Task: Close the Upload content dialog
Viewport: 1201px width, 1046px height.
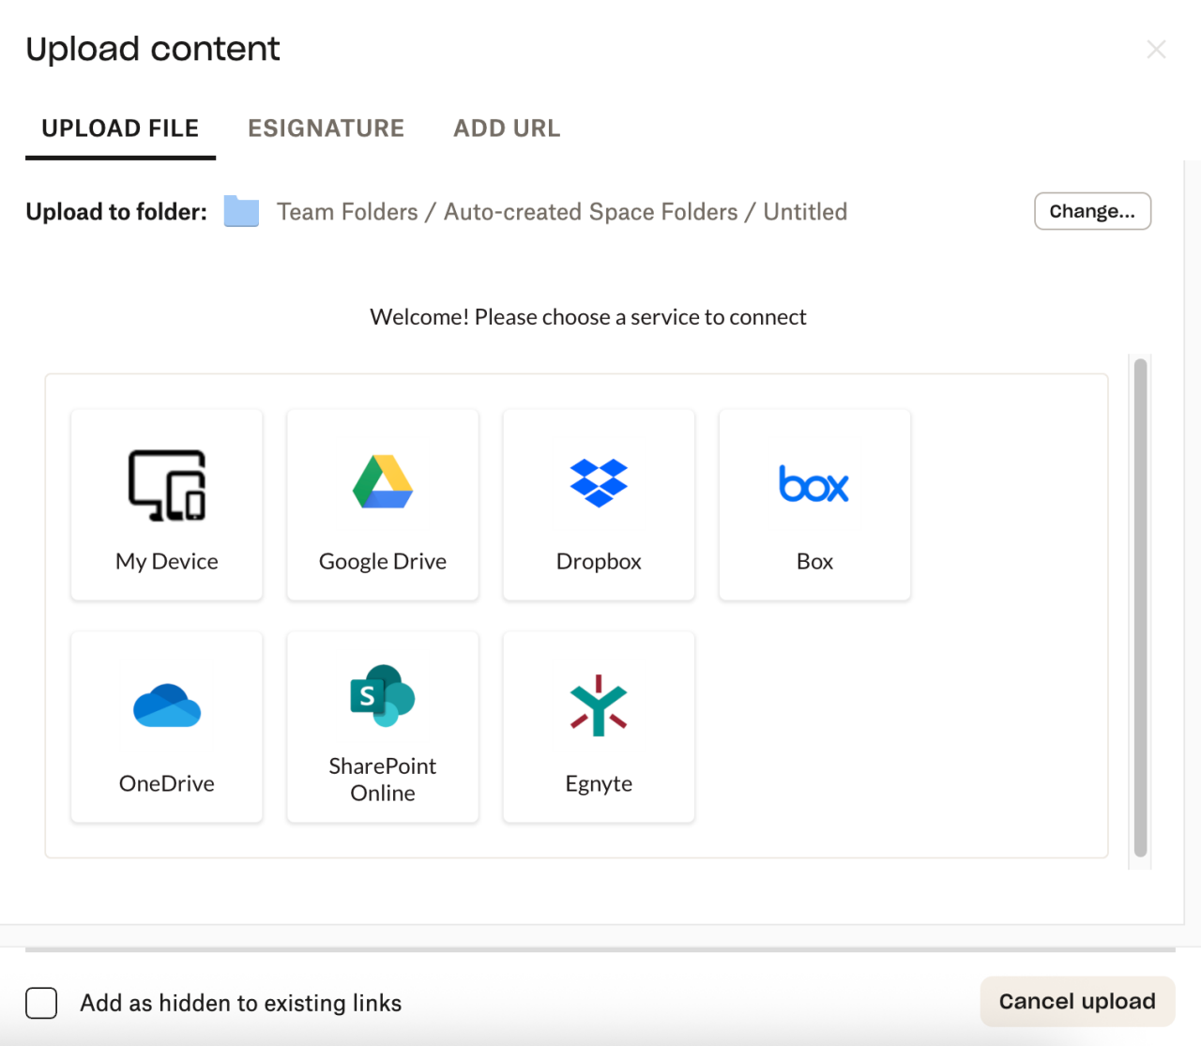Action: click(x=1156, y=50)
